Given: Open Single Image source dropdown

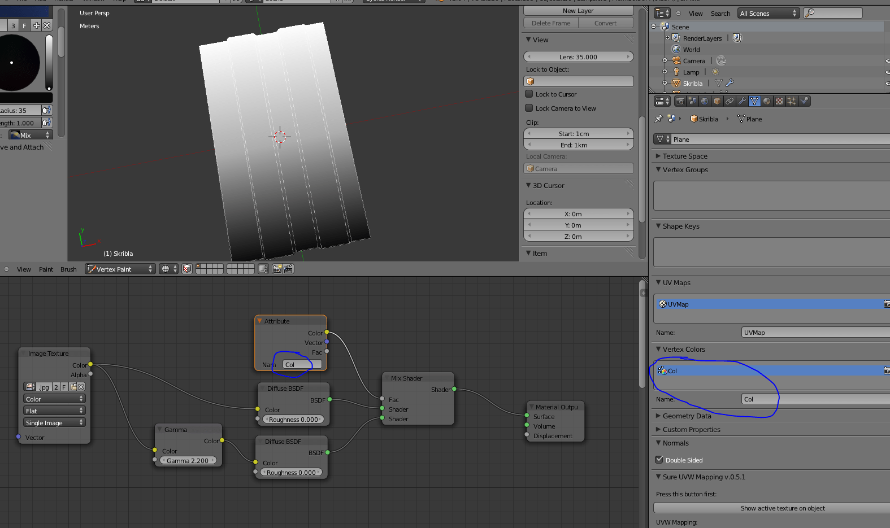Looking at the screenshot, I should (x=54, y=422).
